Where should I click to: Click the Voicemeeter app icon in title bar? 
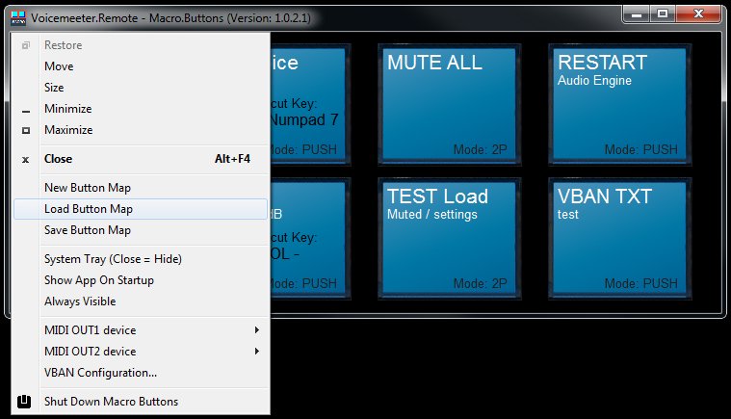[18, 17]
